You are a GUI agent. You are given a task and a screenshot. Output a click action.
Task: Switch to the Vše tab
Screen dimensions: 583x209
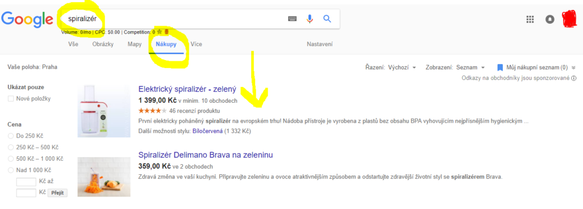(x=73, y=44)
